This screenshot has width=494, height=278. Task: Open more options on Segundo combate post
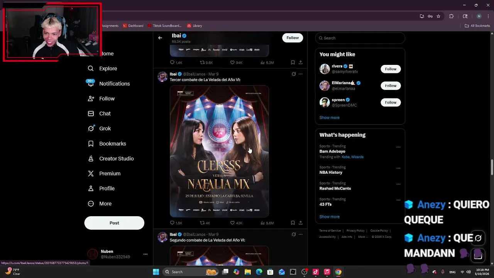(301, 234)
